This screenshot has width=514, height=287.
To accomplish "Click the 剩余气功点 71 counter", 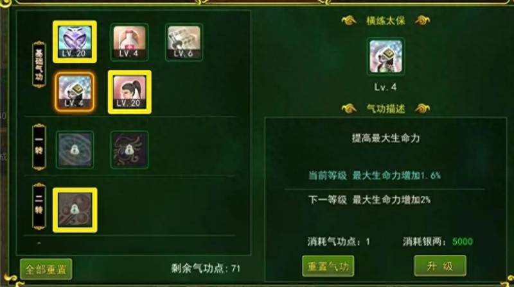I will tap(206, 268).
